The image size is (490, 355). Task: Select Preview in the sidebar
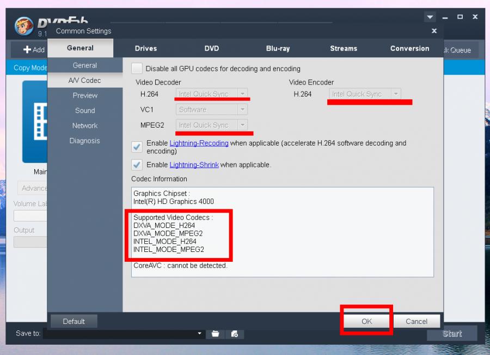tap(85, 95)
